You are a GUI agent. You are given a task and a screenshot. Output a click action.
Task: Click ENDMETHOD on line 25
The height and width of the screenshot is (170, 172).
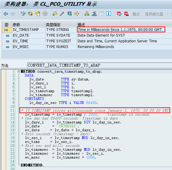[32, 165]
